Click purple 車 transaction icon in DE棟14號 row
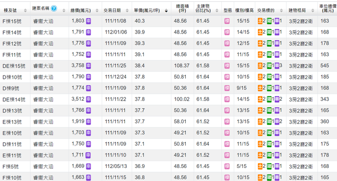Viewport: 337px width, 181px height. click(x=277, y=99)
